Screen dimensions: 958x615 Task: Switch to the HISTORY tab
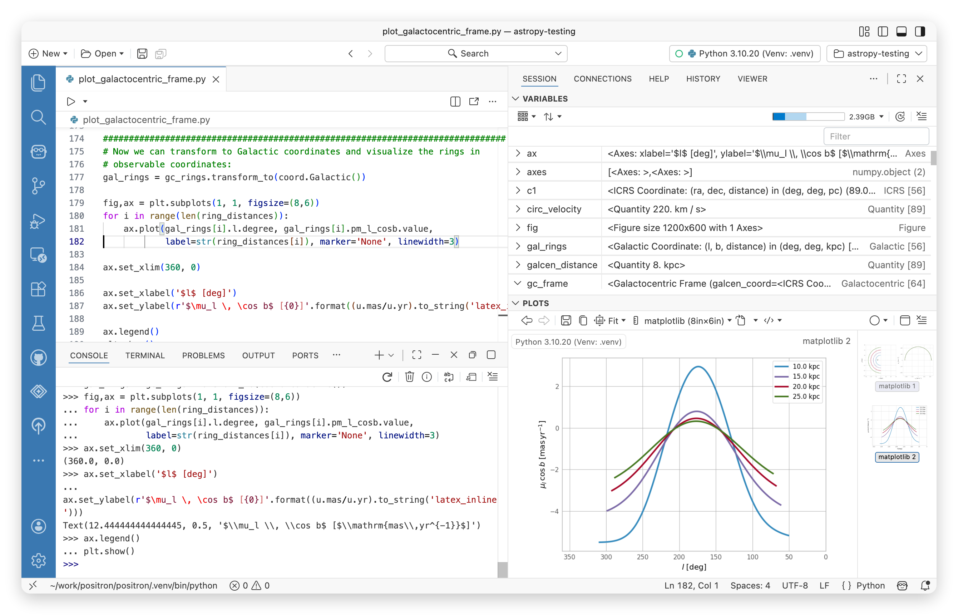click(x=703, y=79)
